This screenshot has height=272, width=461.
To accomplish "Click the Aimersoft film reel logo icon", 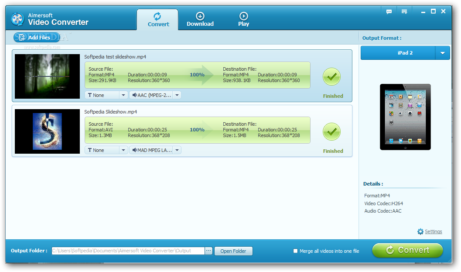I will [x=17, y=19].
